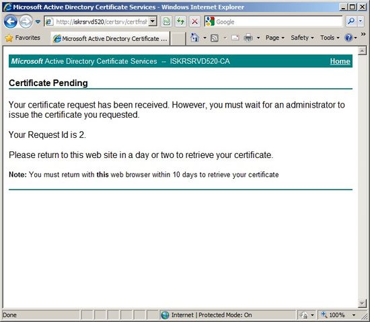Click the Done status text
Image resolution: width=370 pixels, height=322 pixels.
9,315
